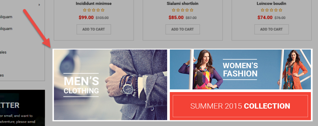Open Men's Clothing banner
This screenshot has height=126, width=318.
coord(111,85)
